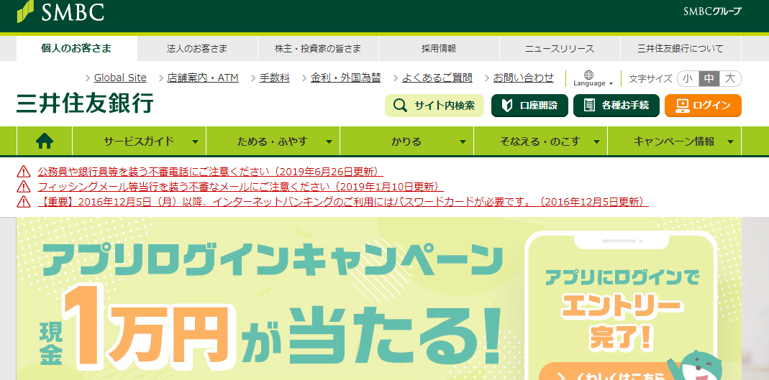The image size is (769, 380).
Task: Open お問い合わせ link
Action: pyautogui.click(x=523, y=78)
